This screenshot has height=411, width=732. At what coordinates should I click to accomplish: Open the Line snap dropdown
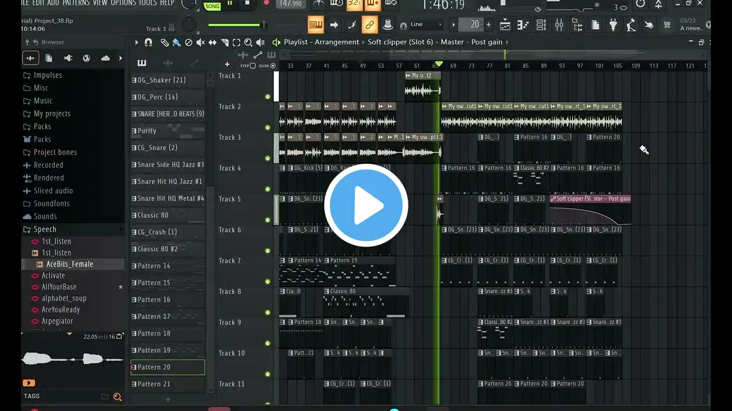pyautogui.click(x=425, y=25)
